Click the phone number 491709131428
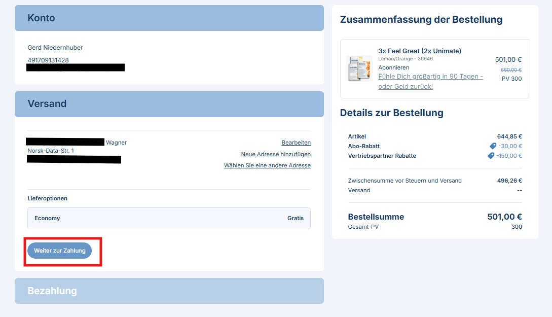 (48, 60)
